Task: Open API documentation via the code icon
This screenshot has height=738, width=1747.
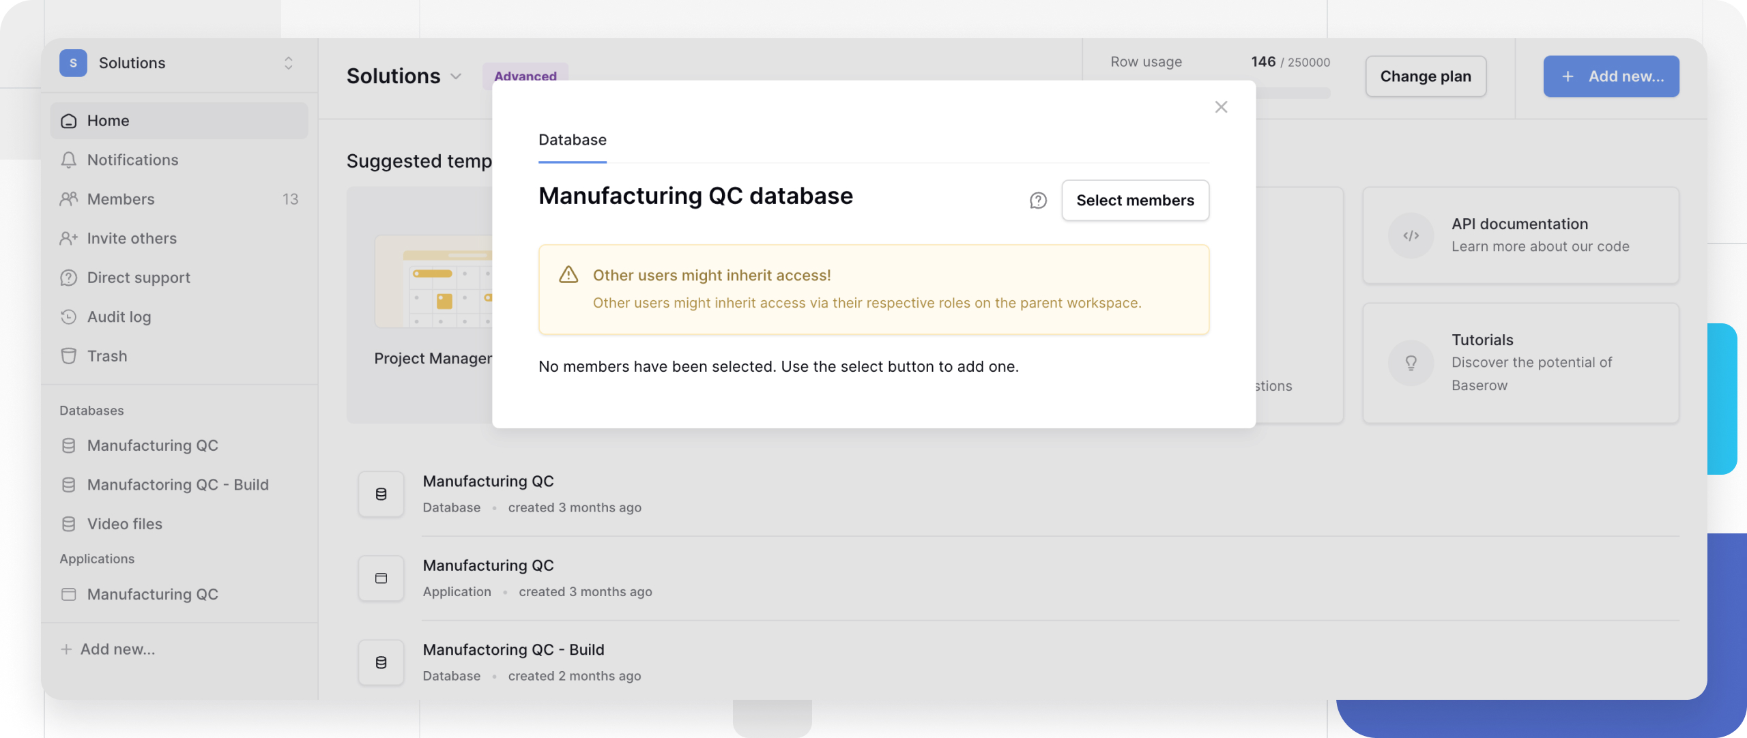Action: [x=1411, y=235]
